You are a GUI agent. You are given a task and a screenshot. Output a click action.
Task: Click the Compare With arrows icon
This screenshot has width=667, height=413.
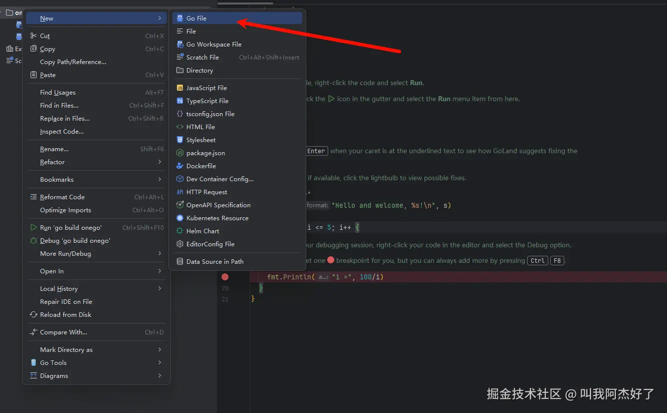pos(34,332)
